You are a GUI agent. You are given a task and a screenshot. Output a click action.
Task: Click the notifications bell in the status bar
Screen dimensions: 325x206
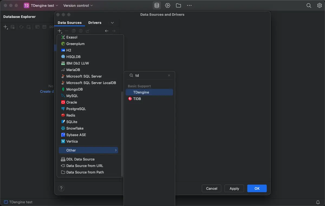coord(318,202)
